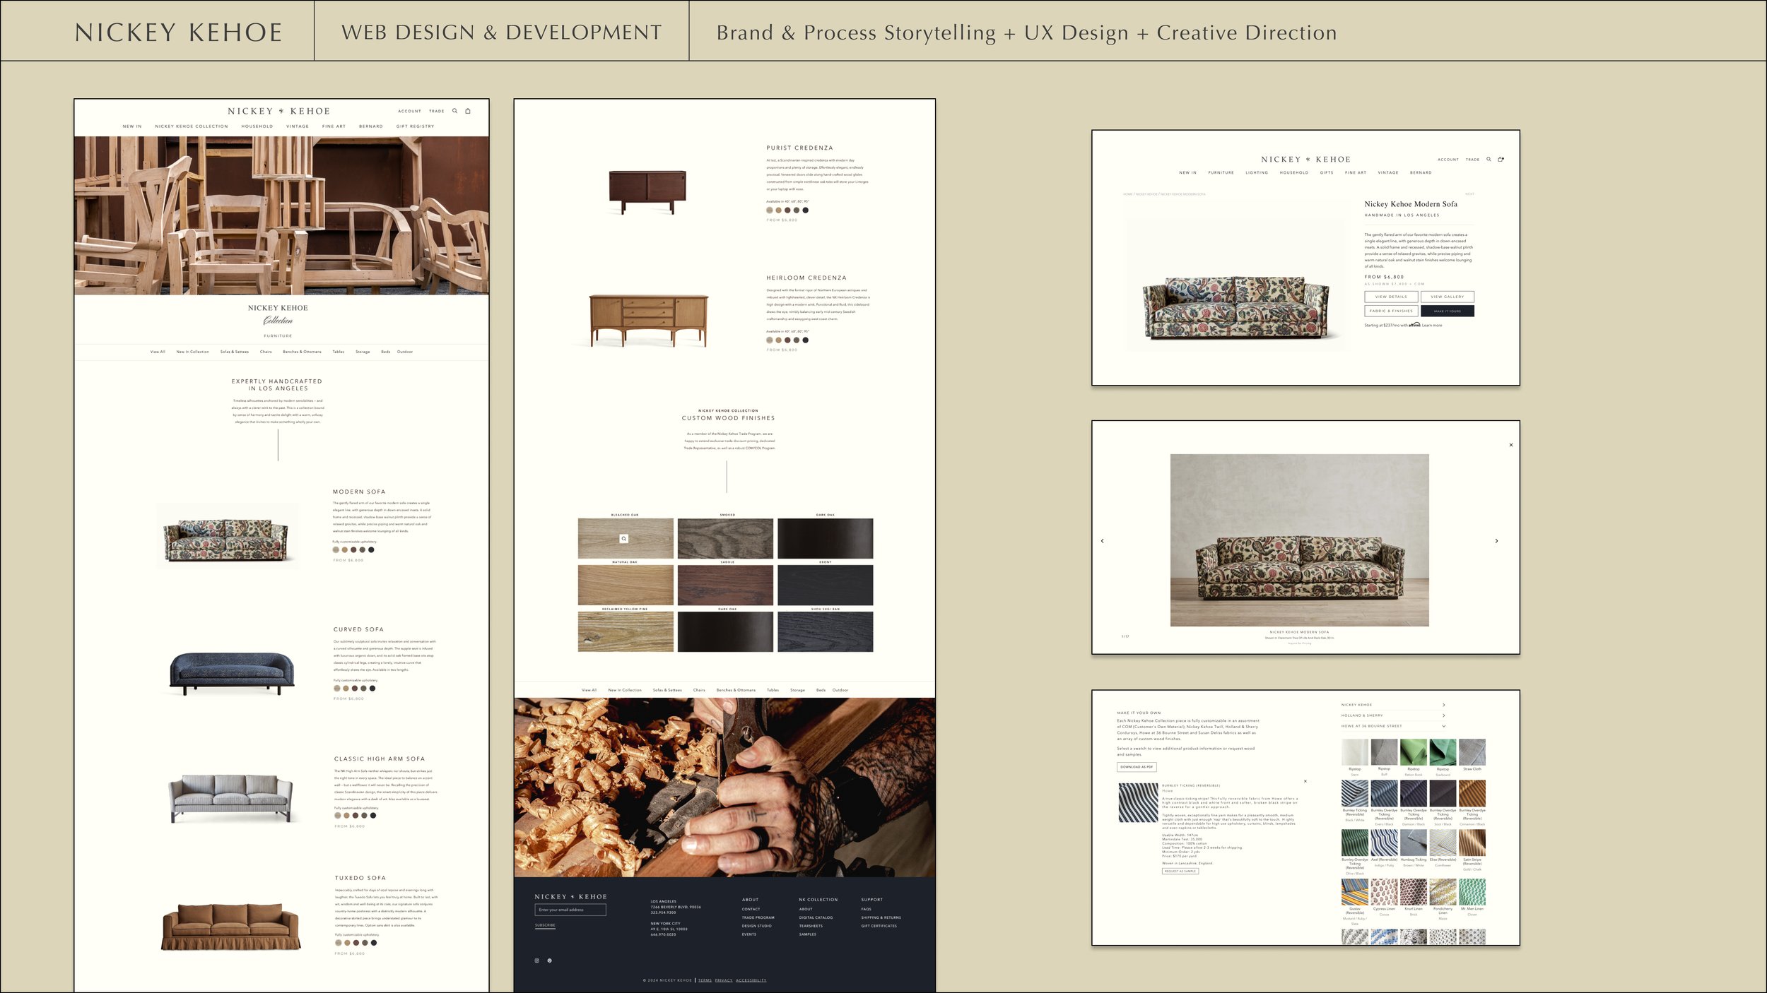The width and height of the screenshot is (1767, 993).
Task: Select View All in collection page filter bar
Action: coord(158,352)
